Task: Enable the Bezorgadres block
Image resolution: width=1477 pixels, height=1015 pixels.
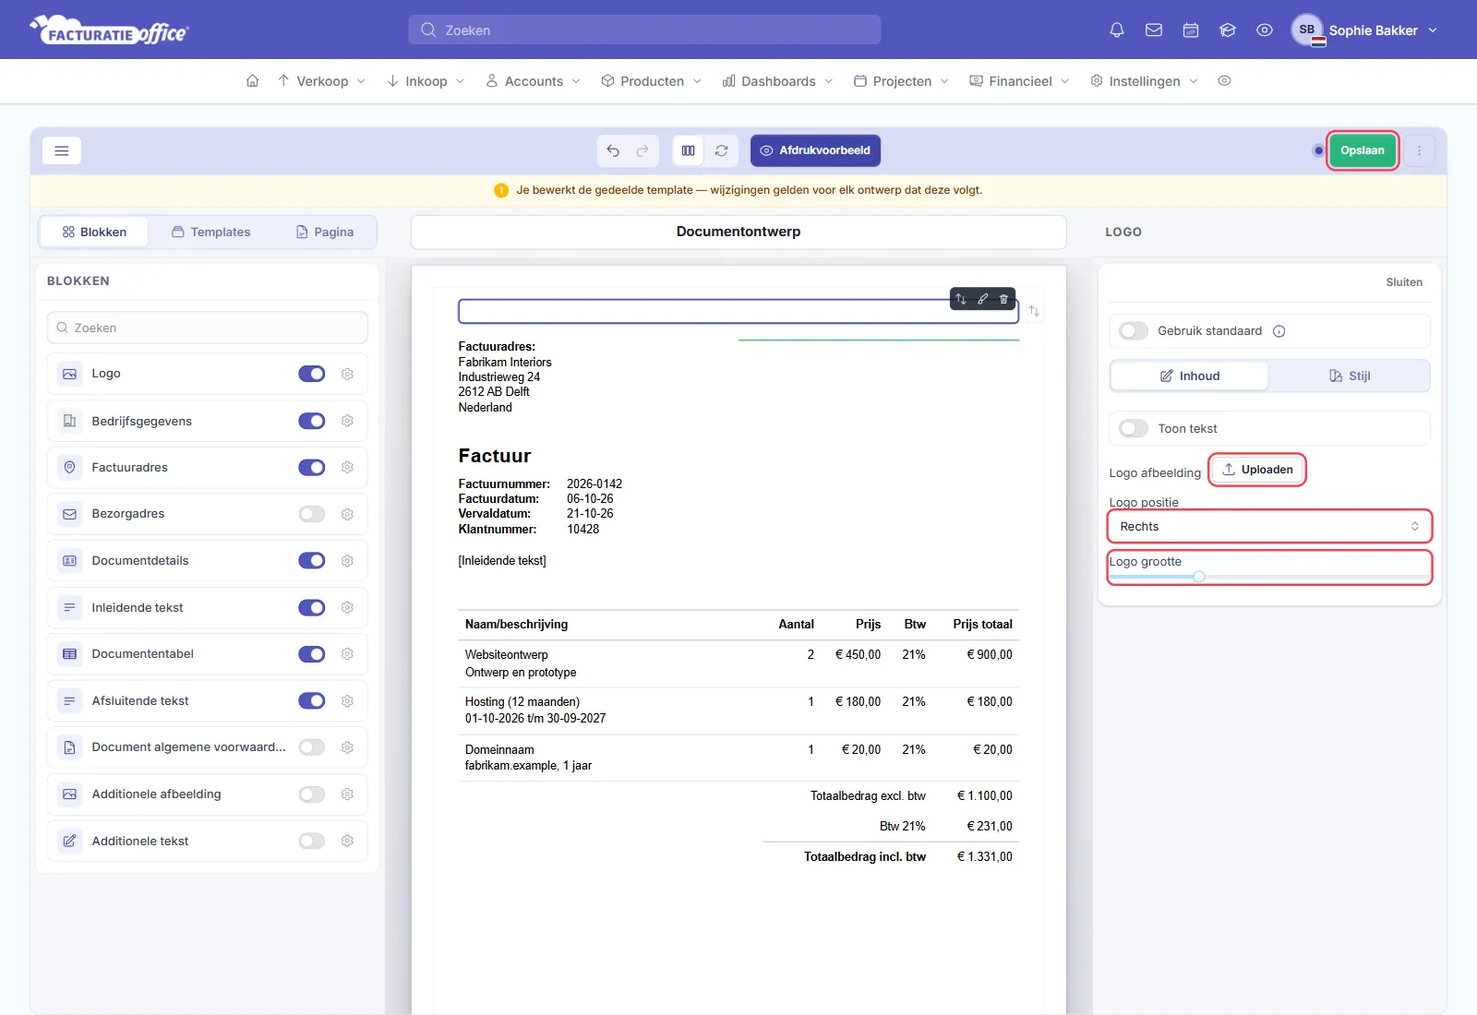Action: point(312,514)
